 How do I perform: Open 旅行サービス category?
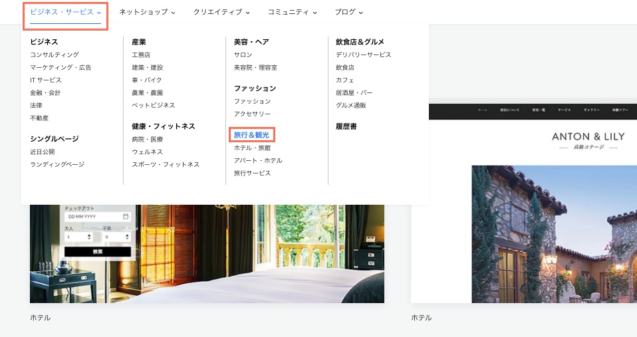252,173
